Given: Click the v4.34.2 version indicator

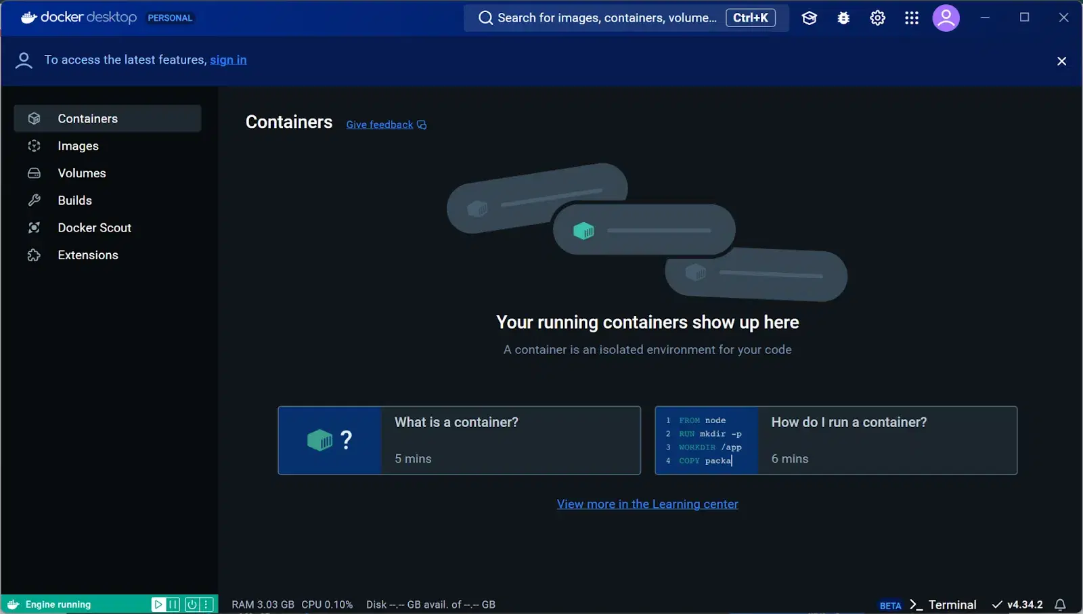Looking at the screenshot, I should (1017, 605).
